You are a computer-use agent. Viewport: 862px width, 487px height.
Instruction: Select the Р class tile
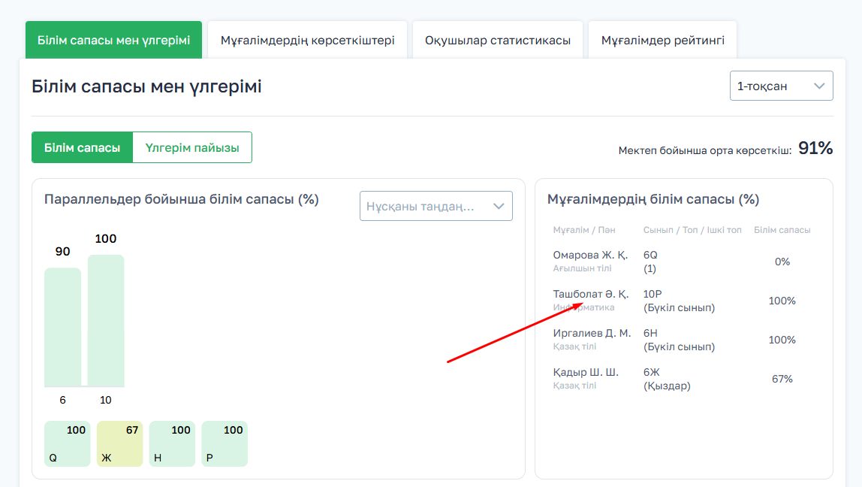coord(225,443)
